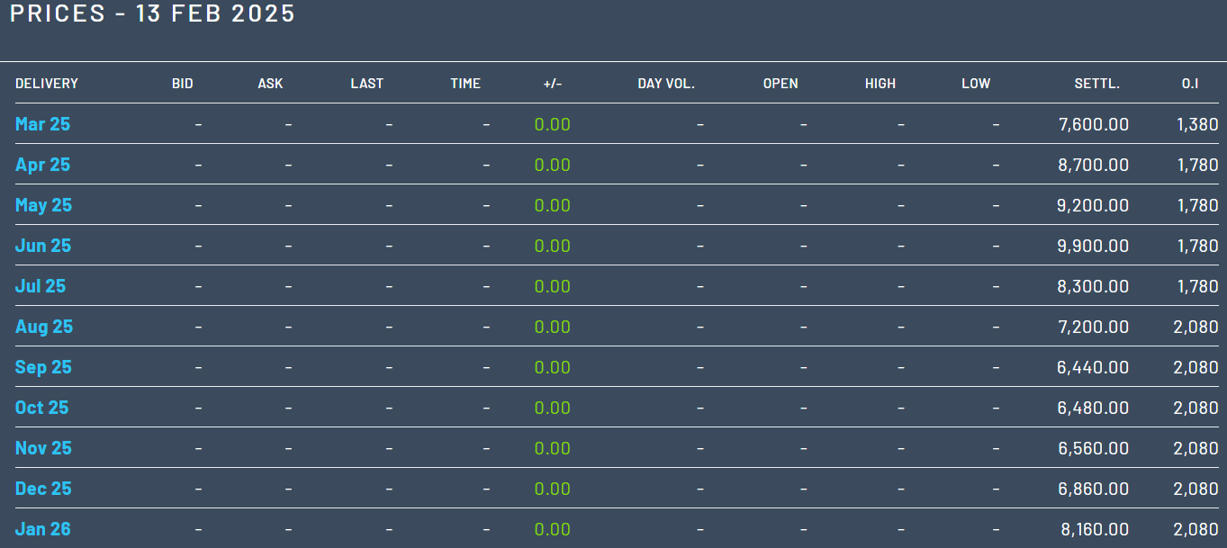Image resolution: width=1227 pixels, height=548 pixels.
Task: Open the Nov 25 contract link
Action: (43, 448)
